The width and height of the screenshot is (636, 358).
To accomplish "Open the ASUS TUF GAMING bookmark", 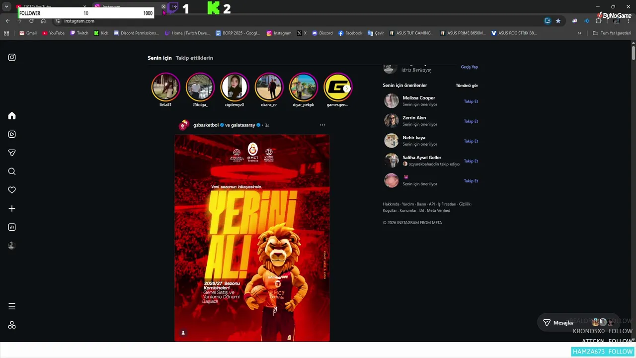I will coord(411,33).
